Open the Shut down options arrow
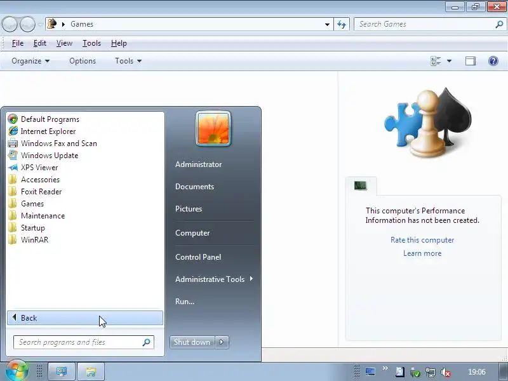 click(222, 342)
